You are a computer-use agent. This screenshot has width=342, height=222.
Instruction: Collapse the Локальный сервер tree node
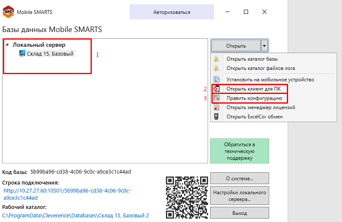click(7, 45)
